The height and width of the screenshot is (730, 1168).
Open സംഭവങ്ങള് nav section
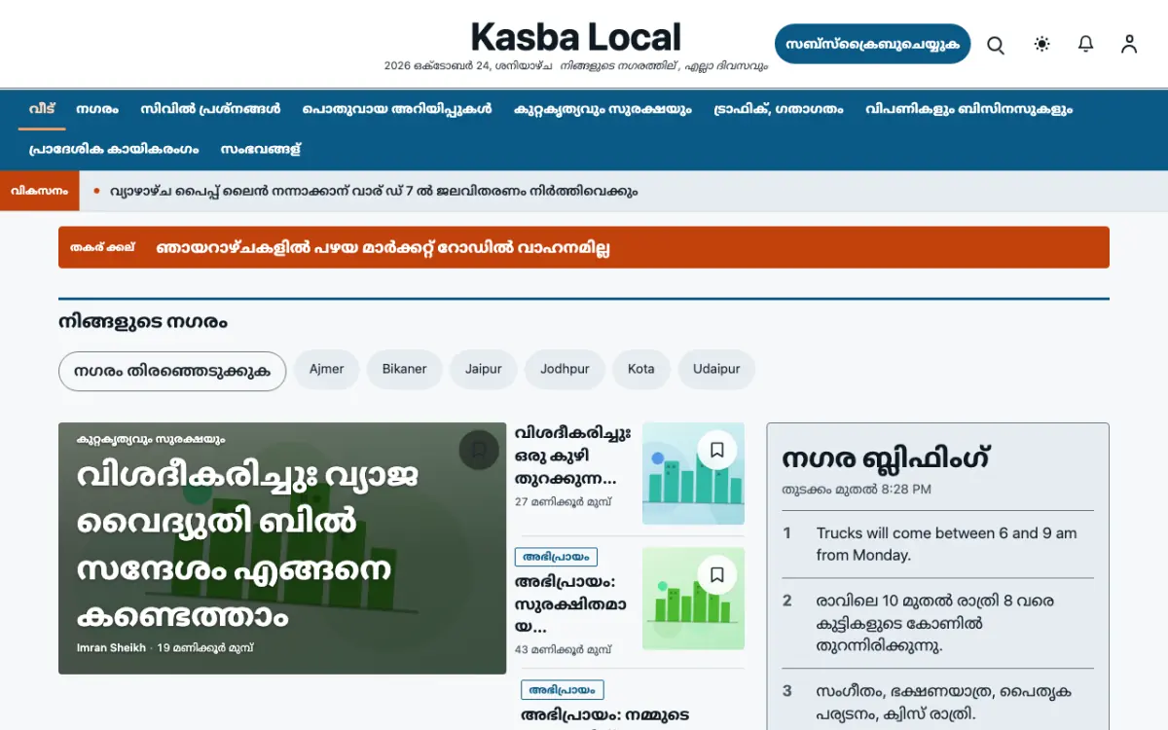[x=261, y=149]
